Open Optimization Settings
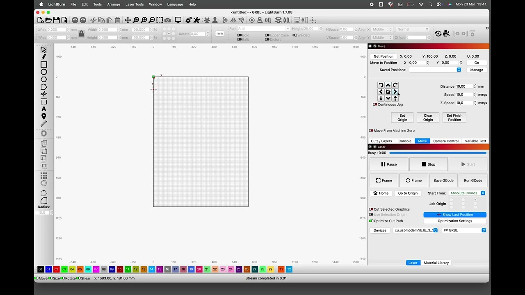The width and height of the screenshot is (525, 295). [x=455, y=221]
